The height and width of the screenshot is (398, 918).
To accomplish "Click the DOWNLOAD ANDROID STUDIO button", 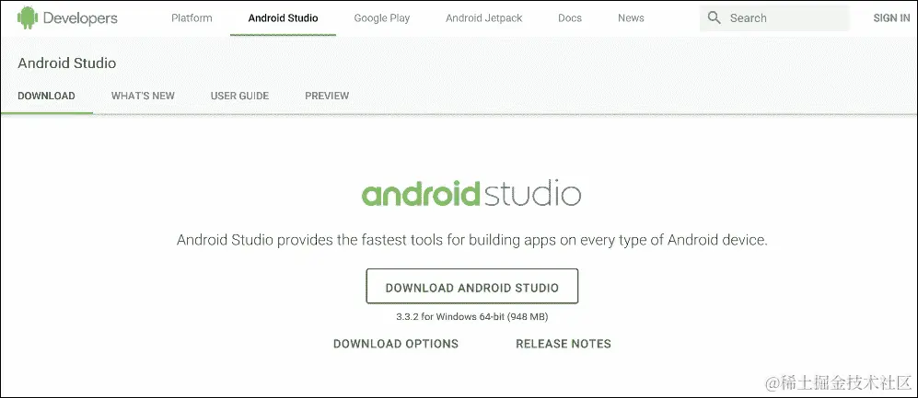I will click(x=471, y=287).
